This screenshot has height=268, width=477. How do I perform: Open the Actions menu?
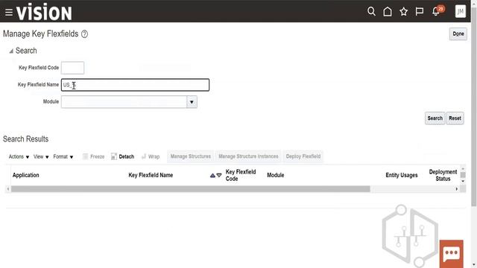(19, 157)
